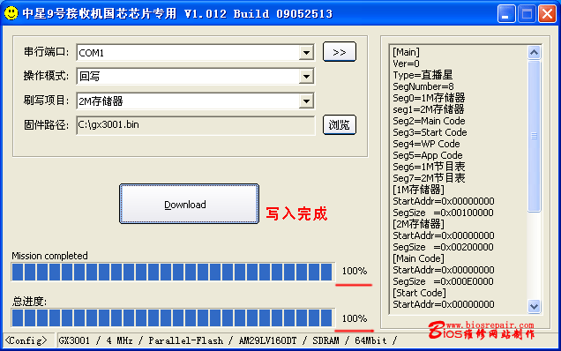Click the scroll up arrow in config list
Image resolution: width=561 pixels, height=351 pixels.
(535, 53)
